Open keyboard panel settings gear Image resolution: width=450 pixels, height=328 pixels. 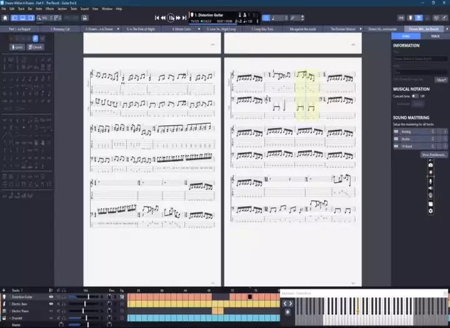(287, 312)
